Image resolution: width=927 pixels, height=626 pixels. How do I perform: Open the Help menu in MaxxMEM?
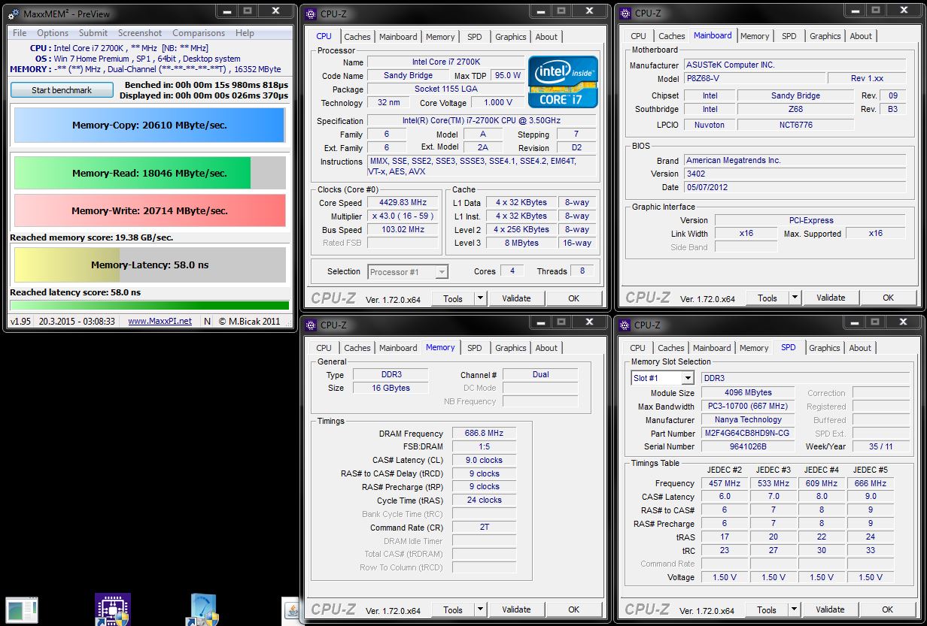[245, 33]
